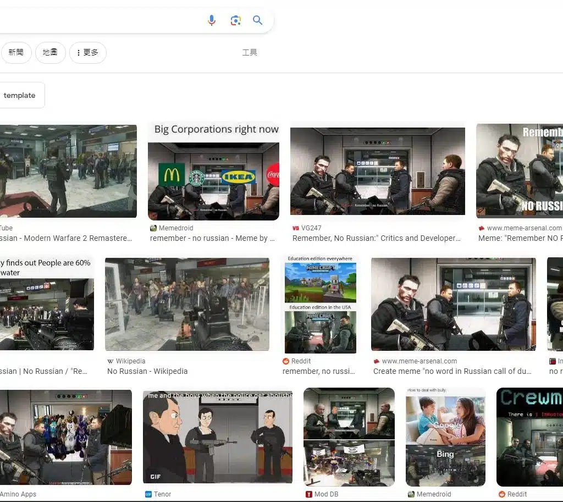This screenshot has height=502, width=563.
Task: Switch to the 地圖 maps tab
Action: (50, 53)
